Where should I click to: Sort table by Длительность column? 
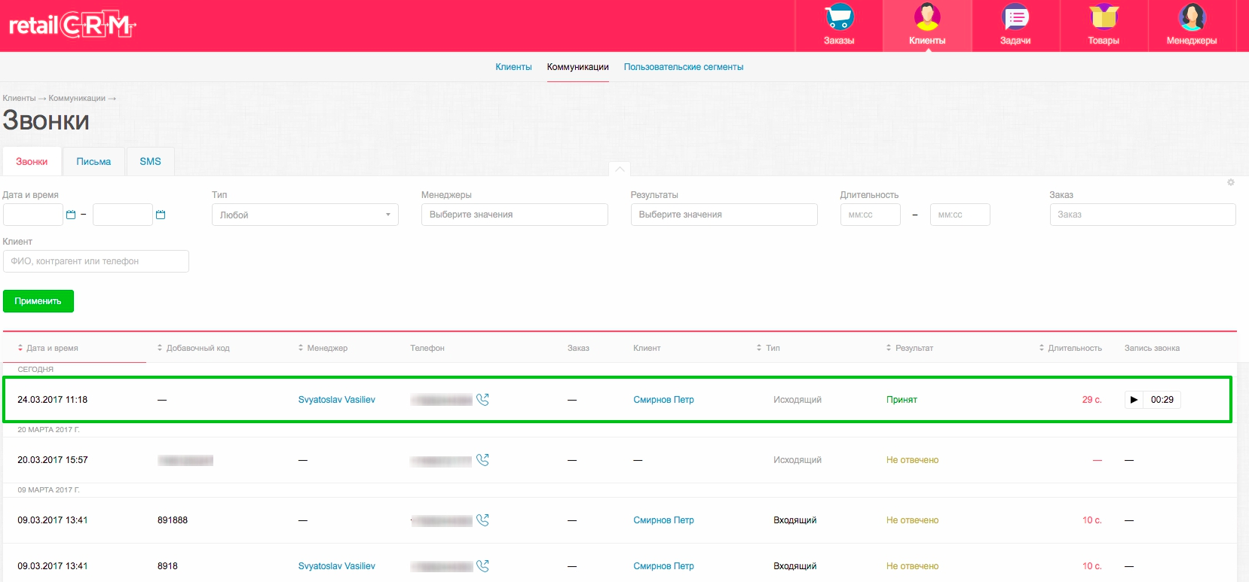click(1073, 348)
